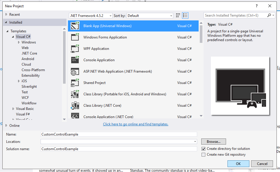Expand the Online section
The image size is (280, 172).
6,125
